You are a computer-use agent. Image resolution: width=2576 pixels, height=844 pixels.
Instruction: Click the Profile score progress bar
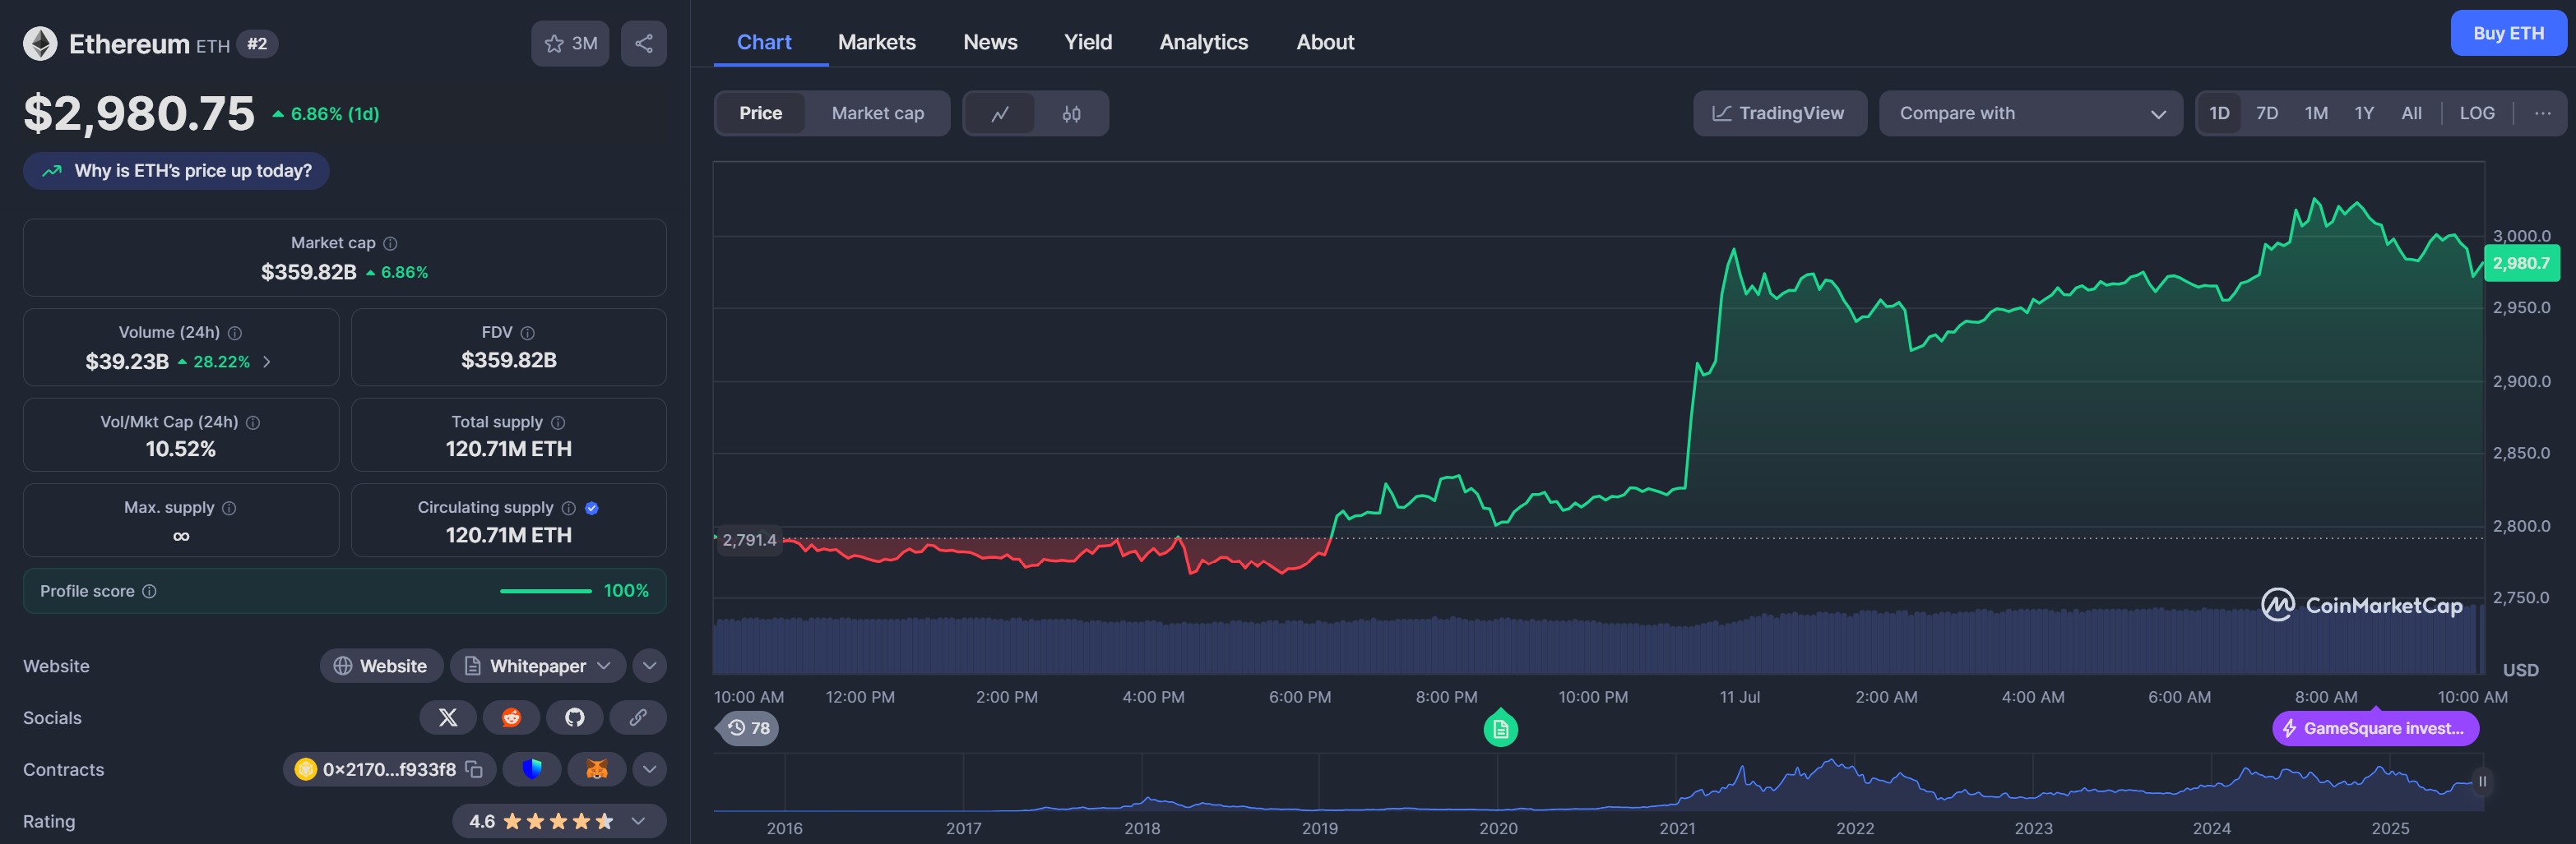tap(546, 592)
